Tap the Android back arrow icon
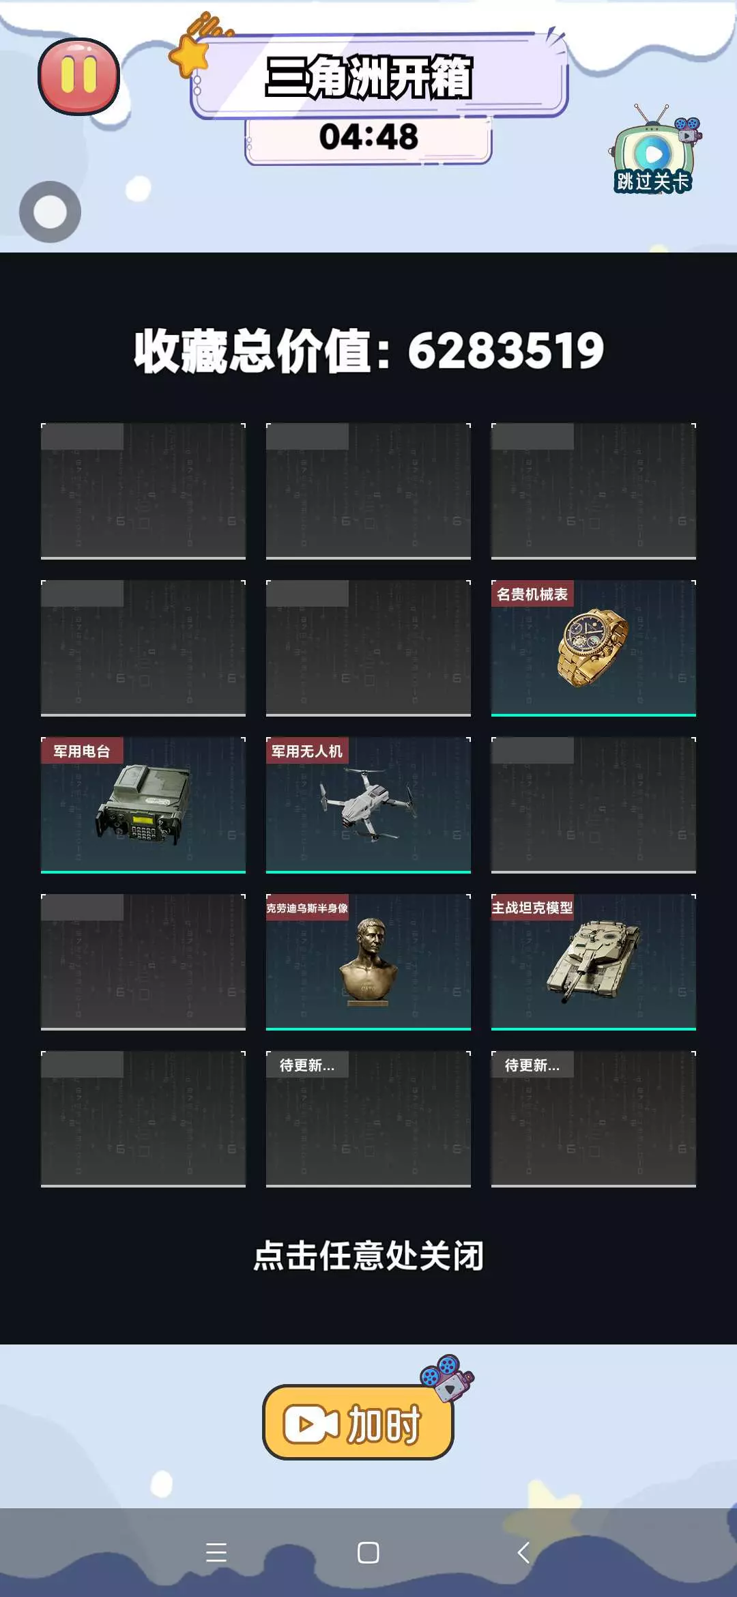The image size is (737, 1597). click(523, 1553)
